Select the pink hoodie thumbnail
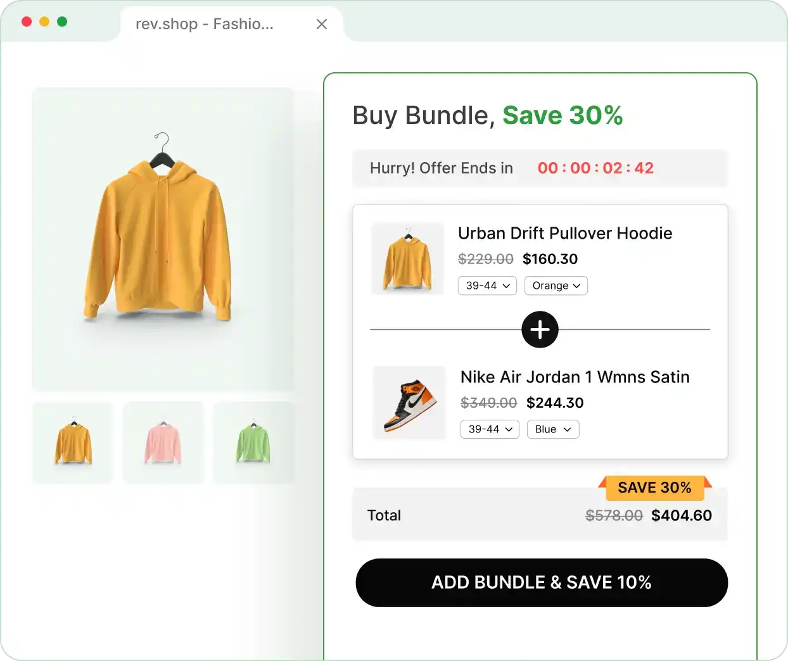788x661 pixels. [163, 442]
